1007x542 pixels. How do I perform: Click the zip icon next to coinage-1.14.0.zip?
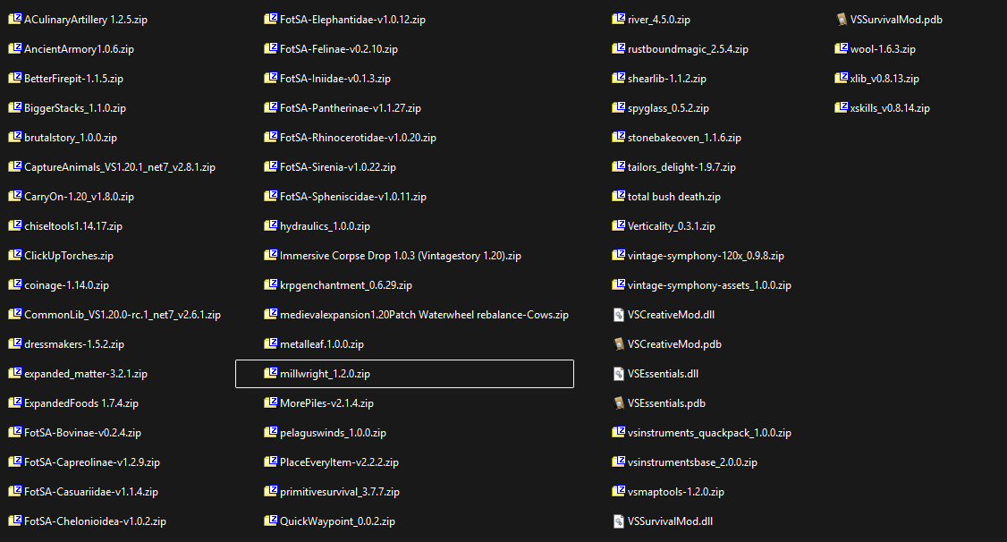pyautogui.click(x=15, y=285)
